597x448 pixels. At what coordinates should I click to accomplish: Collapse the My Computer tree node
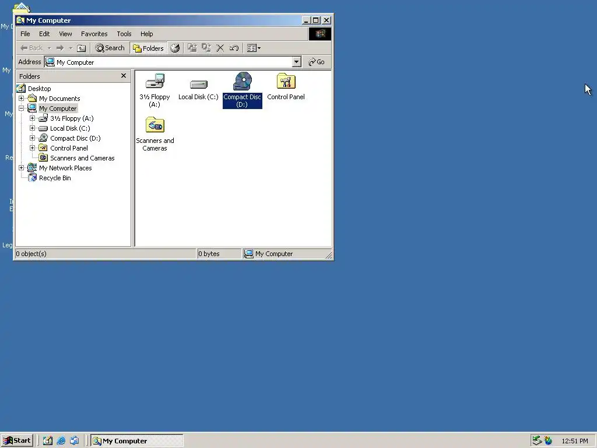pyautogui.click(x=22, y=108)
